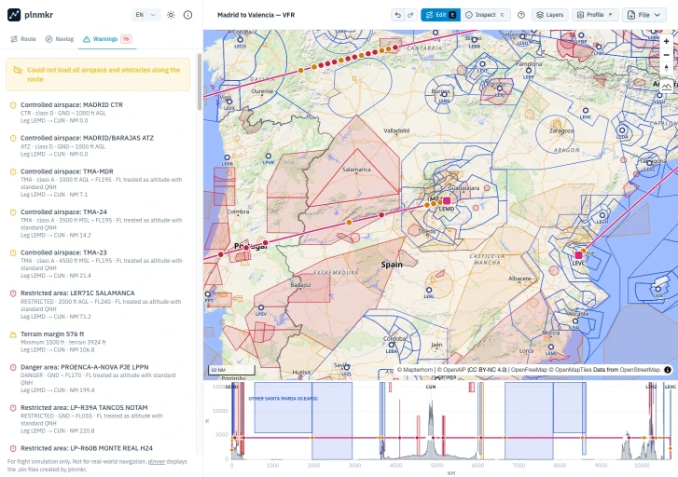This screenshot has width=678, height=477.
Task: Click the terrain icon beside Terrain margin
Action: [13, 334]
